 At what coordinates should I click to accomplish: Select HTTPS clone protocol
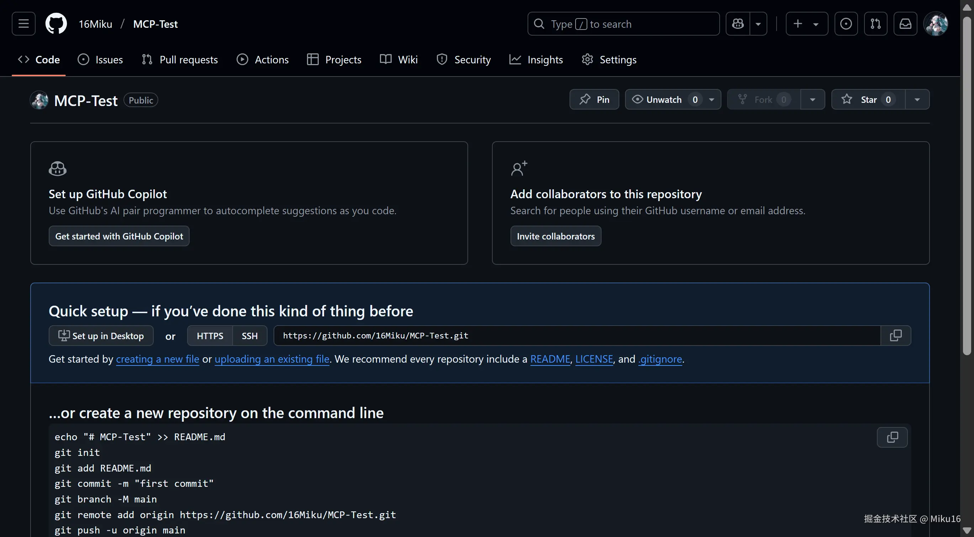210,336
